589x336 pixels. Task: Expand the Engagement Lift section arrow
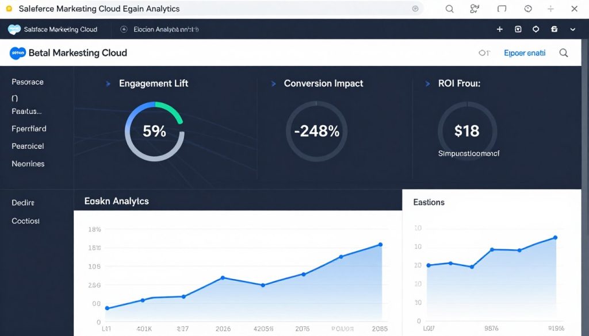click(x=108, y=83)
